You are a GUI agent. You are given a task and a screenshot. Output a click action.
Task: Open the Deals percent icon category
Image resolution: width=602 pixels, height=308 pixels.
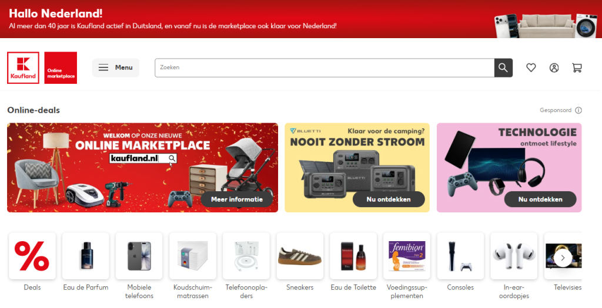32,256
